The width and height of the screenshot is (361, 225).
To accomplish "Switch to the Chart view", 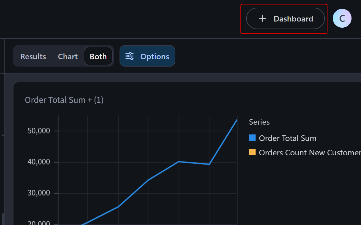I will pyautogui.click(x=68, y=56).
